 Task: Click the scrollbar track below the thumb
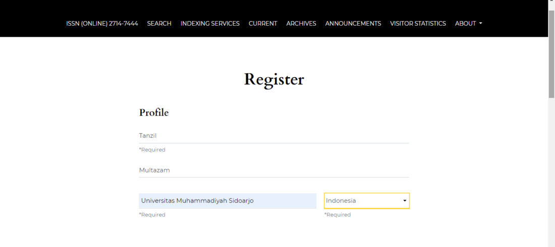[551, 176]
